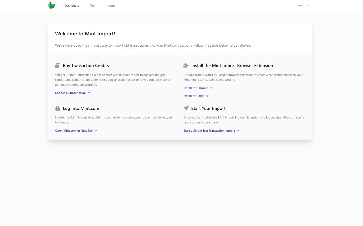The image size is (363, 226).
Task: Go to the Test tab
Action: [x=93, y=6]
